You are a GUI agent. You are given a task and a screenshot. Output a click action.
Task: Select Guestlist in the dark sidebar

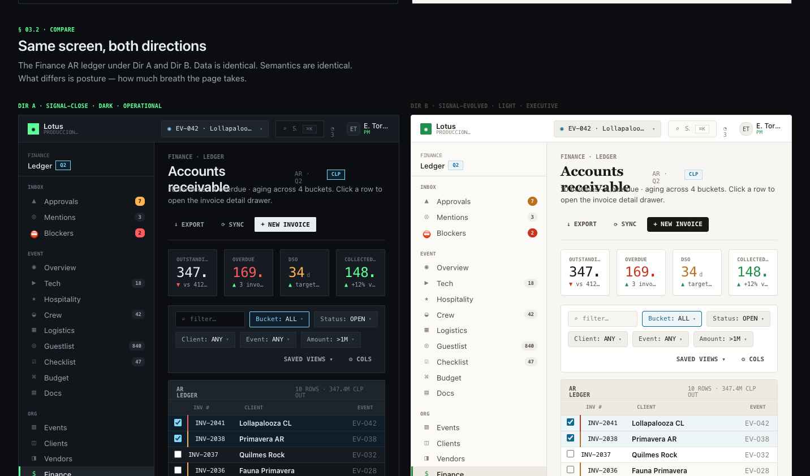pyautogui.click(x=87, y=346)
